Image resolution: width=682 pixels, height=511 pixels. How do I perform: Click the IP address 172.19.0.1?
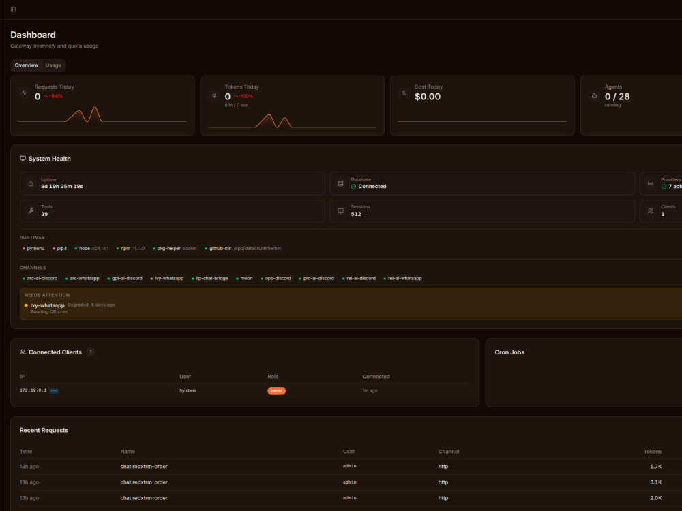[x=33, y=390]
